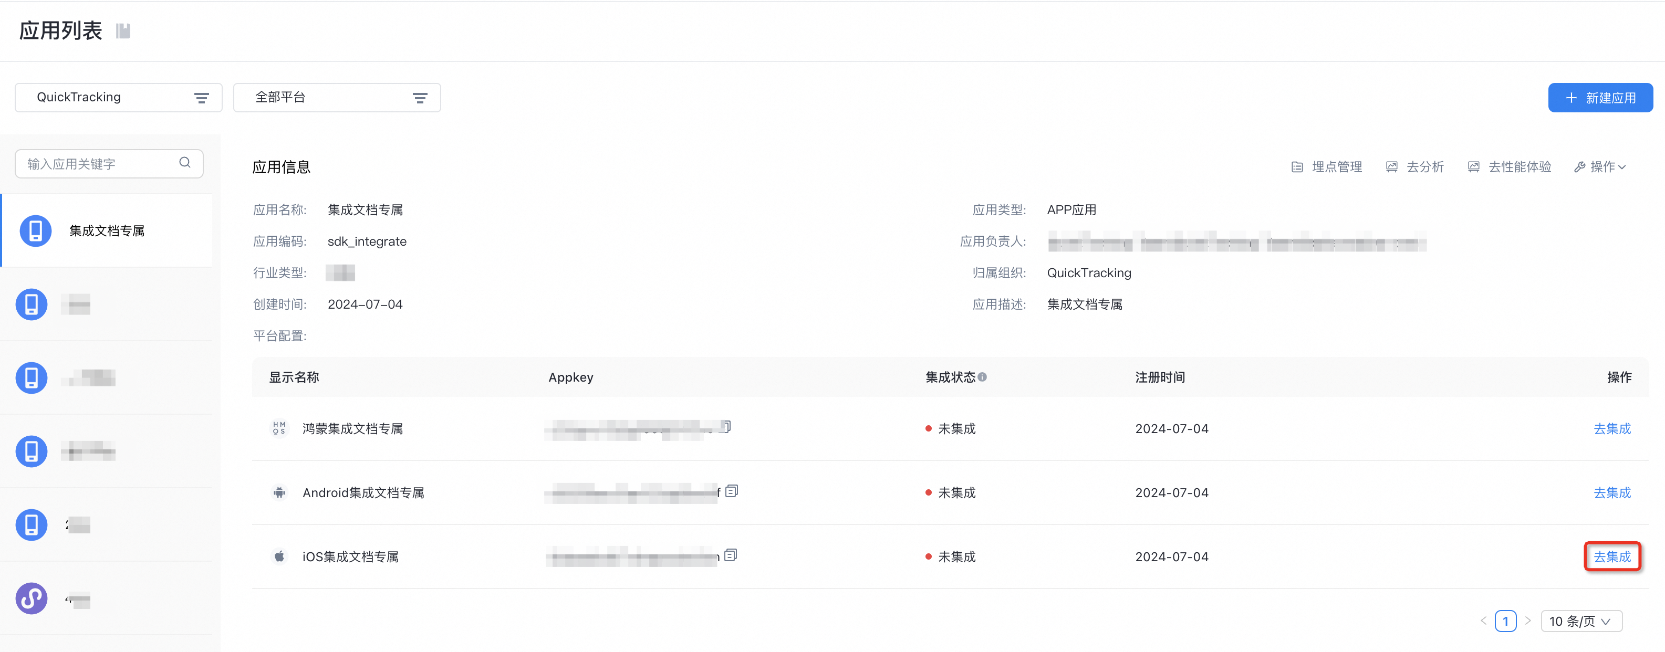Click the Apple icon of iOS集成文档专属
This screenshot has width=1665, height=652.
click(279, 556)
